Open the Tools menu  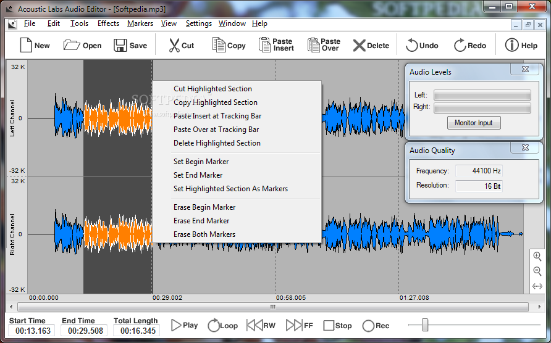pos(79,23)
